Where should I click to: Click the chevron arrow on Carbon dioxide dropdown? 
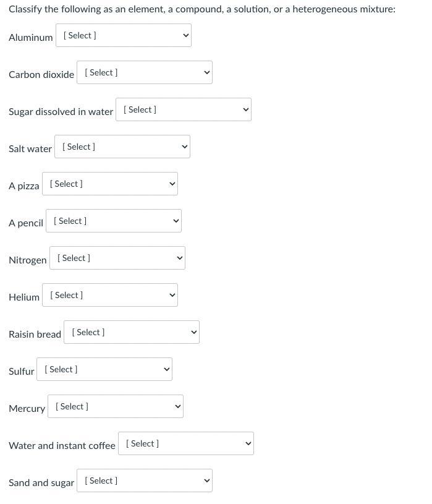pos(207,73)
